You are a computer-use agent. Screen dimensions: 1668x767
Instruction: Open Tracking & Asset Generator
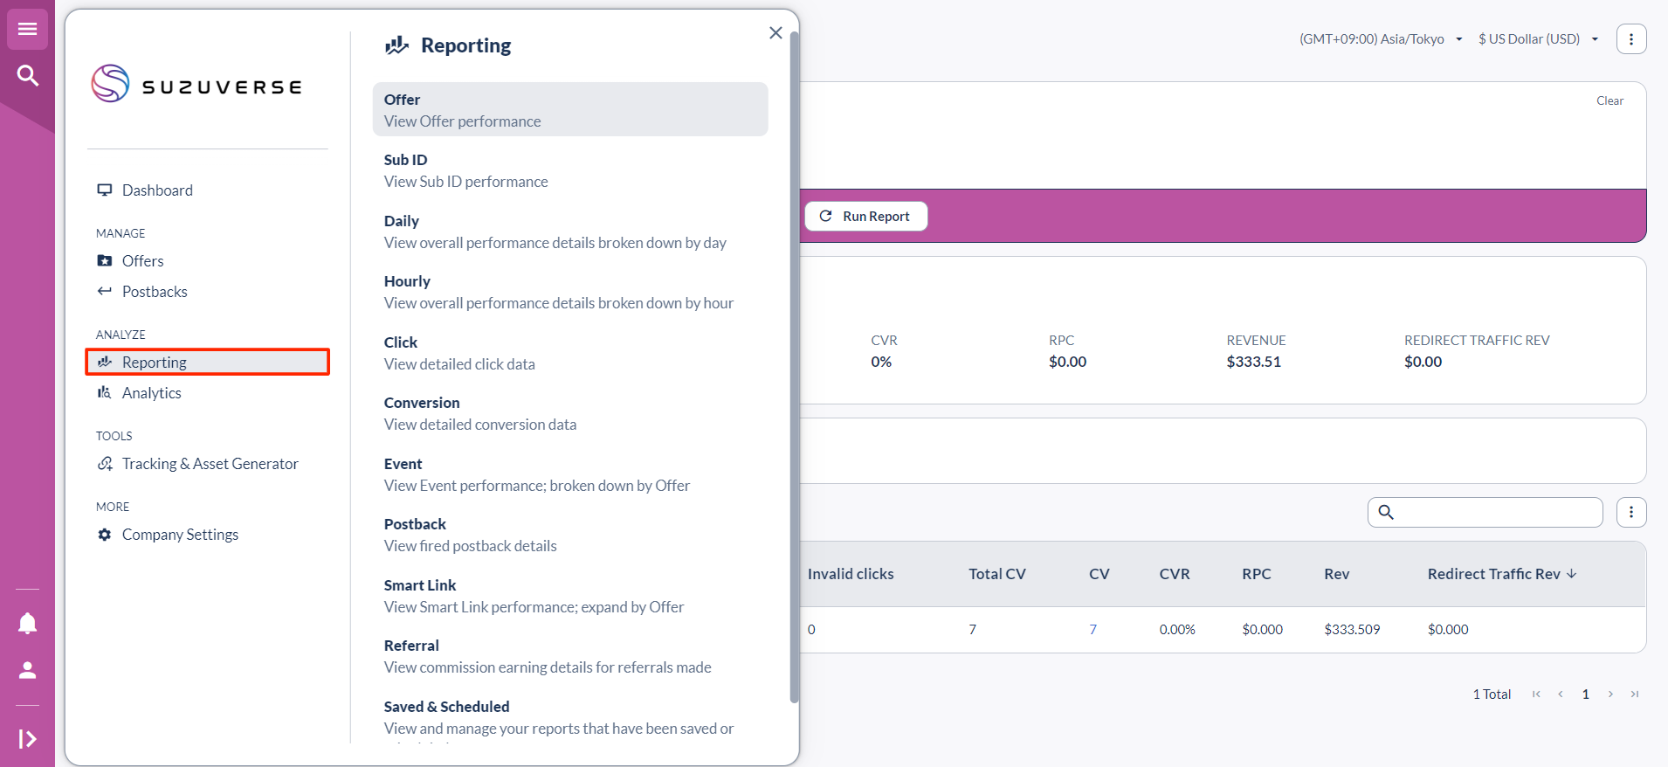click(210, 464)
